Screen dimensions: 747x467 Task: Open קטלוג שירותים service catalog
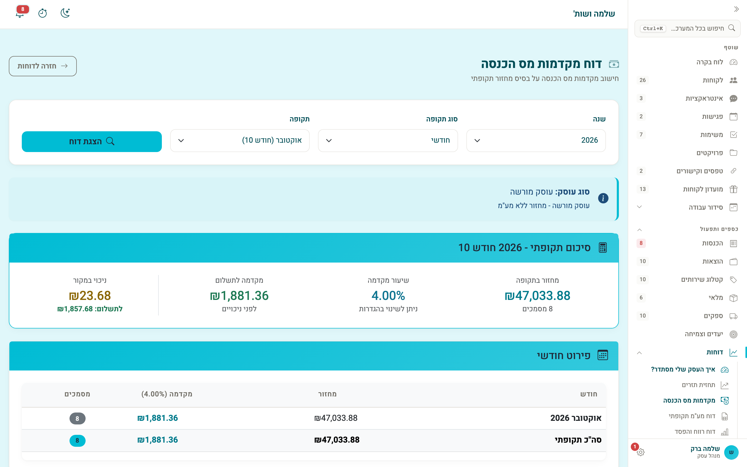click(x=687, y=279)
